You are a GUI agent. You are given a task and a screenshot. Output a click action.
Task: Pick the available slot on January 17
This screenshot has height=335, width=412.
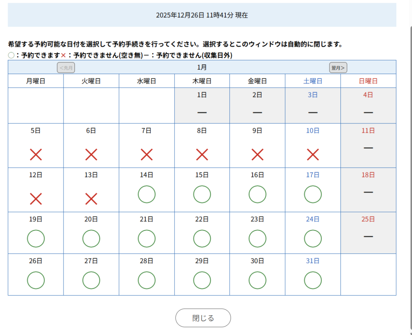[x=313, y=194]
